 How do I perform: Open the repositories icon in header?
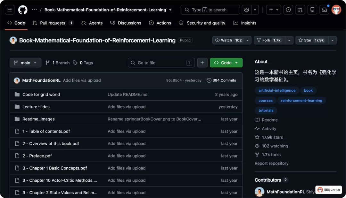pyautogui.click(x=312, y=10)
